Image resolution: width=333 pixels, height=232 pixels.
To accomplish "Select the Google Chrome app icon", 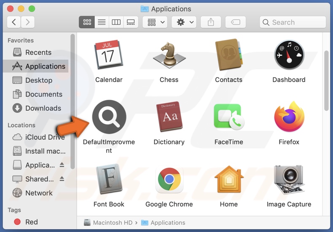I will coord(169,180).
